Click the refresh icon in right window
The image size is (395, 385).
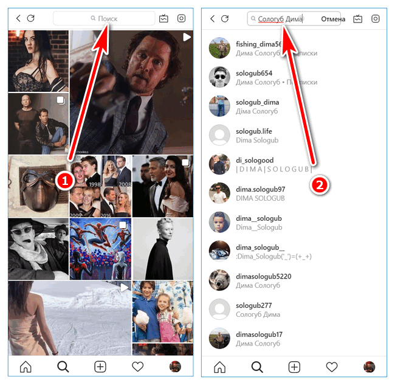pyautogui.click(x=225, y=18)
